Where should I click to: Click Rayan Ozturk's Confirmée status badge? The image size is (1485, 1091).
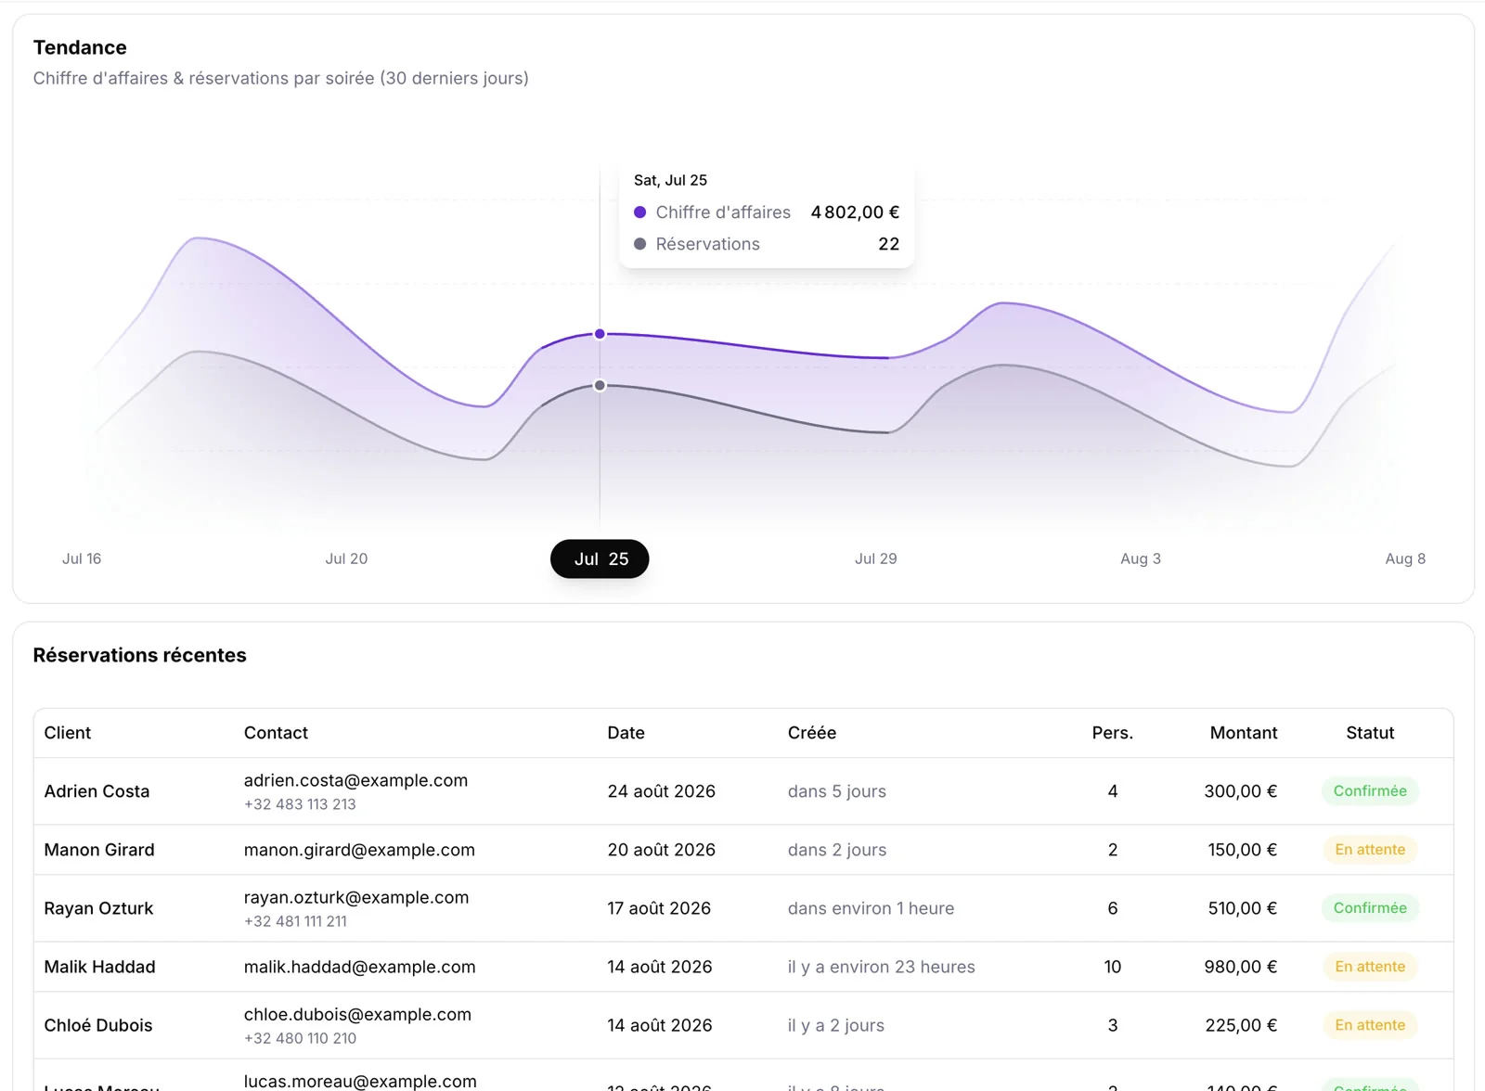[1370, 908]
